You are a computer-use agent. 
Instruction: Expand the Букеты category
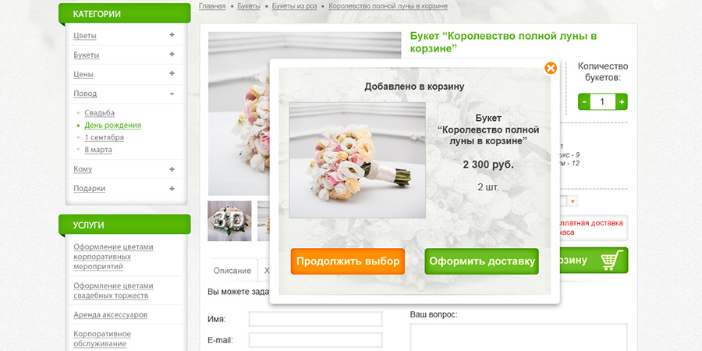[x=172, y=54]
